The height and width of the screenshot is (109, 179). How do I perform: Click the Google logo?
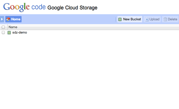coord(17,7)
